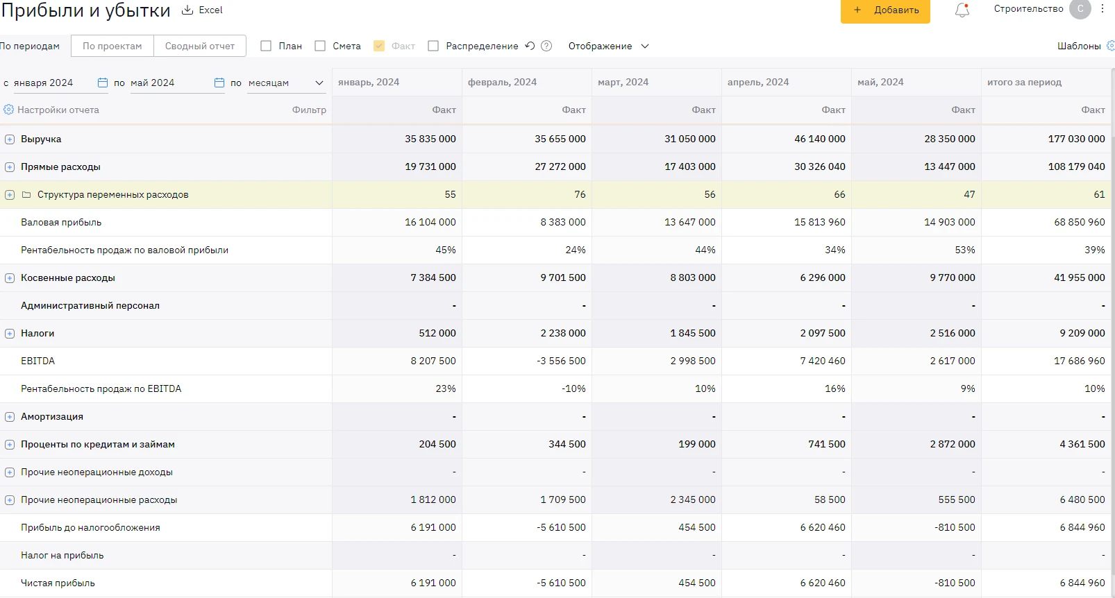Expand Прочие неоперационные расходы row

click(x=10, y=500)
